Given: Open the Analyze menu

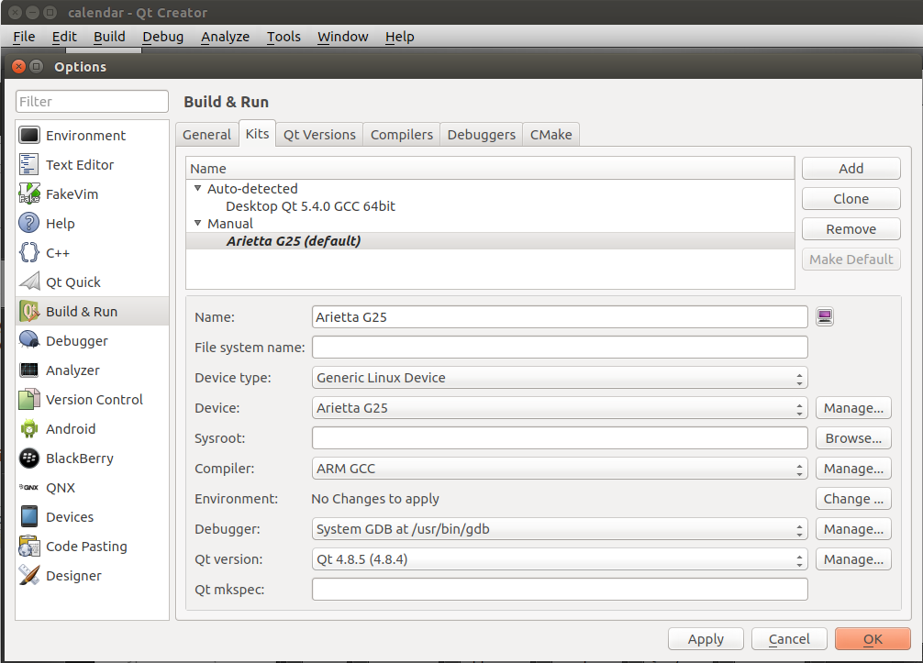Looking at the screenshot, I should pyautogui.click(x=226, y=37).
